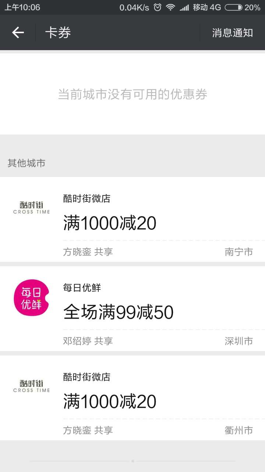265x472 pixels.
Task: Tap the 其他城市 section header
Action: click(x=26, y=163)
